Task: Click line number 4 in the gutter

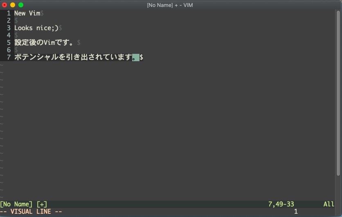Action: click(9, 35)
